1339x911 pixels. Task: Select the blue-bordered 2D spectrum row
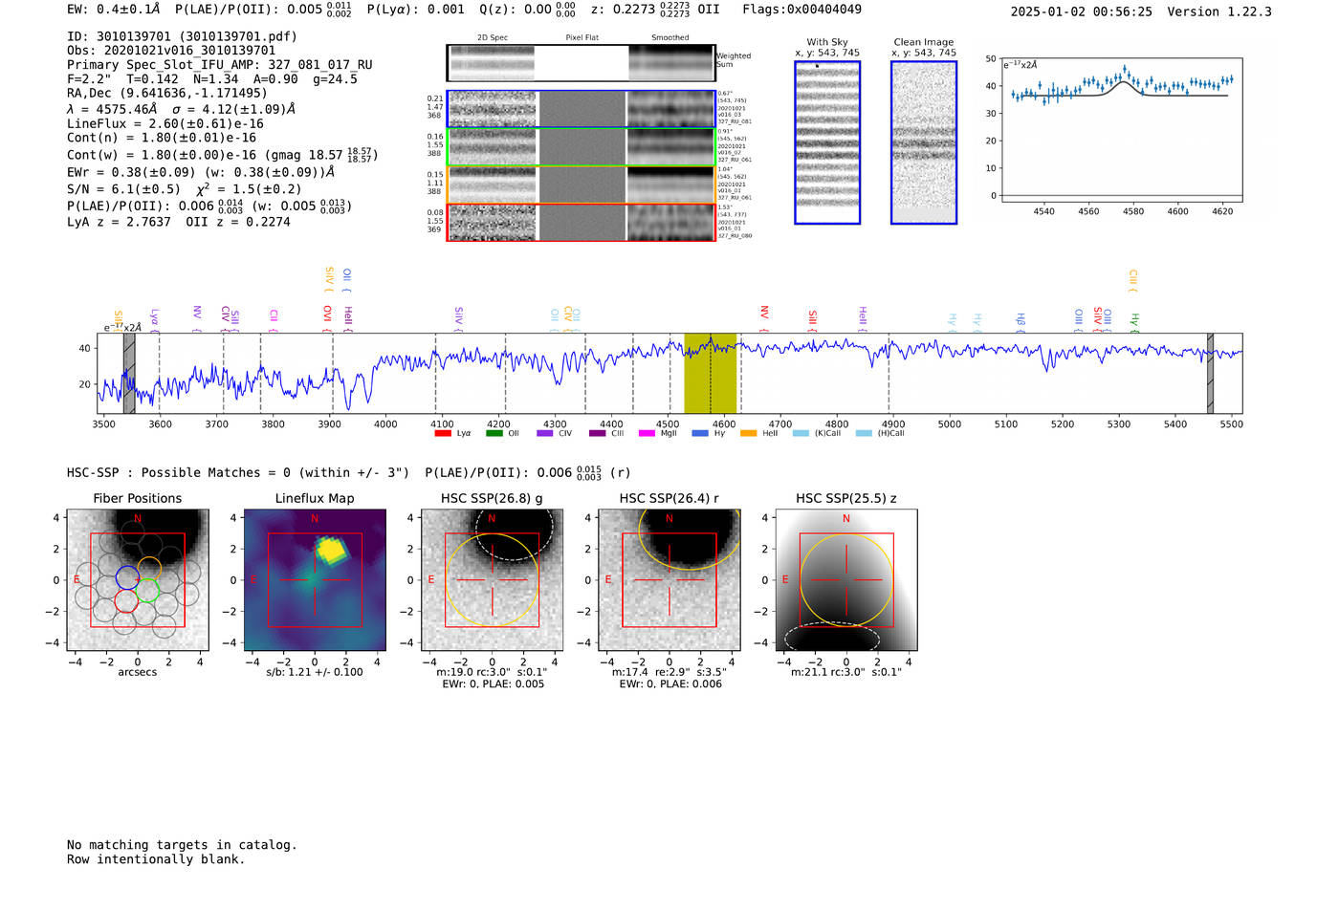[581, 109]
